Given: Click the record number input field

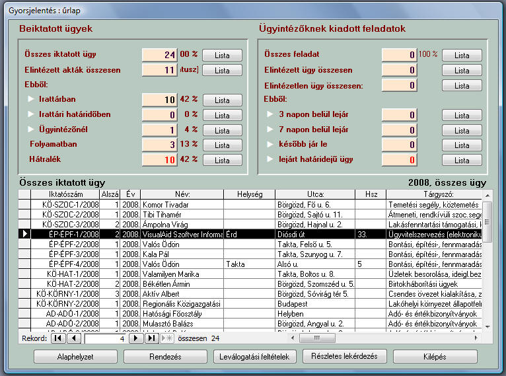Looking at the screenshot, I should [106, 338].
